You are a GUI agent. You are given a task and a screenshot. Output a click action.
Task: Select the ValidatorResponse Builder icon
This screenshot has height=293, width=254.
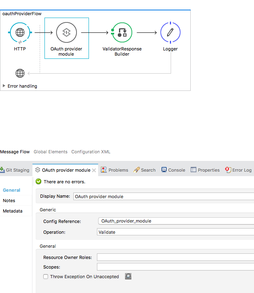(x=122, y=33)
